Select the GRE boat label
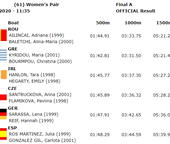 tap(13, 49)
